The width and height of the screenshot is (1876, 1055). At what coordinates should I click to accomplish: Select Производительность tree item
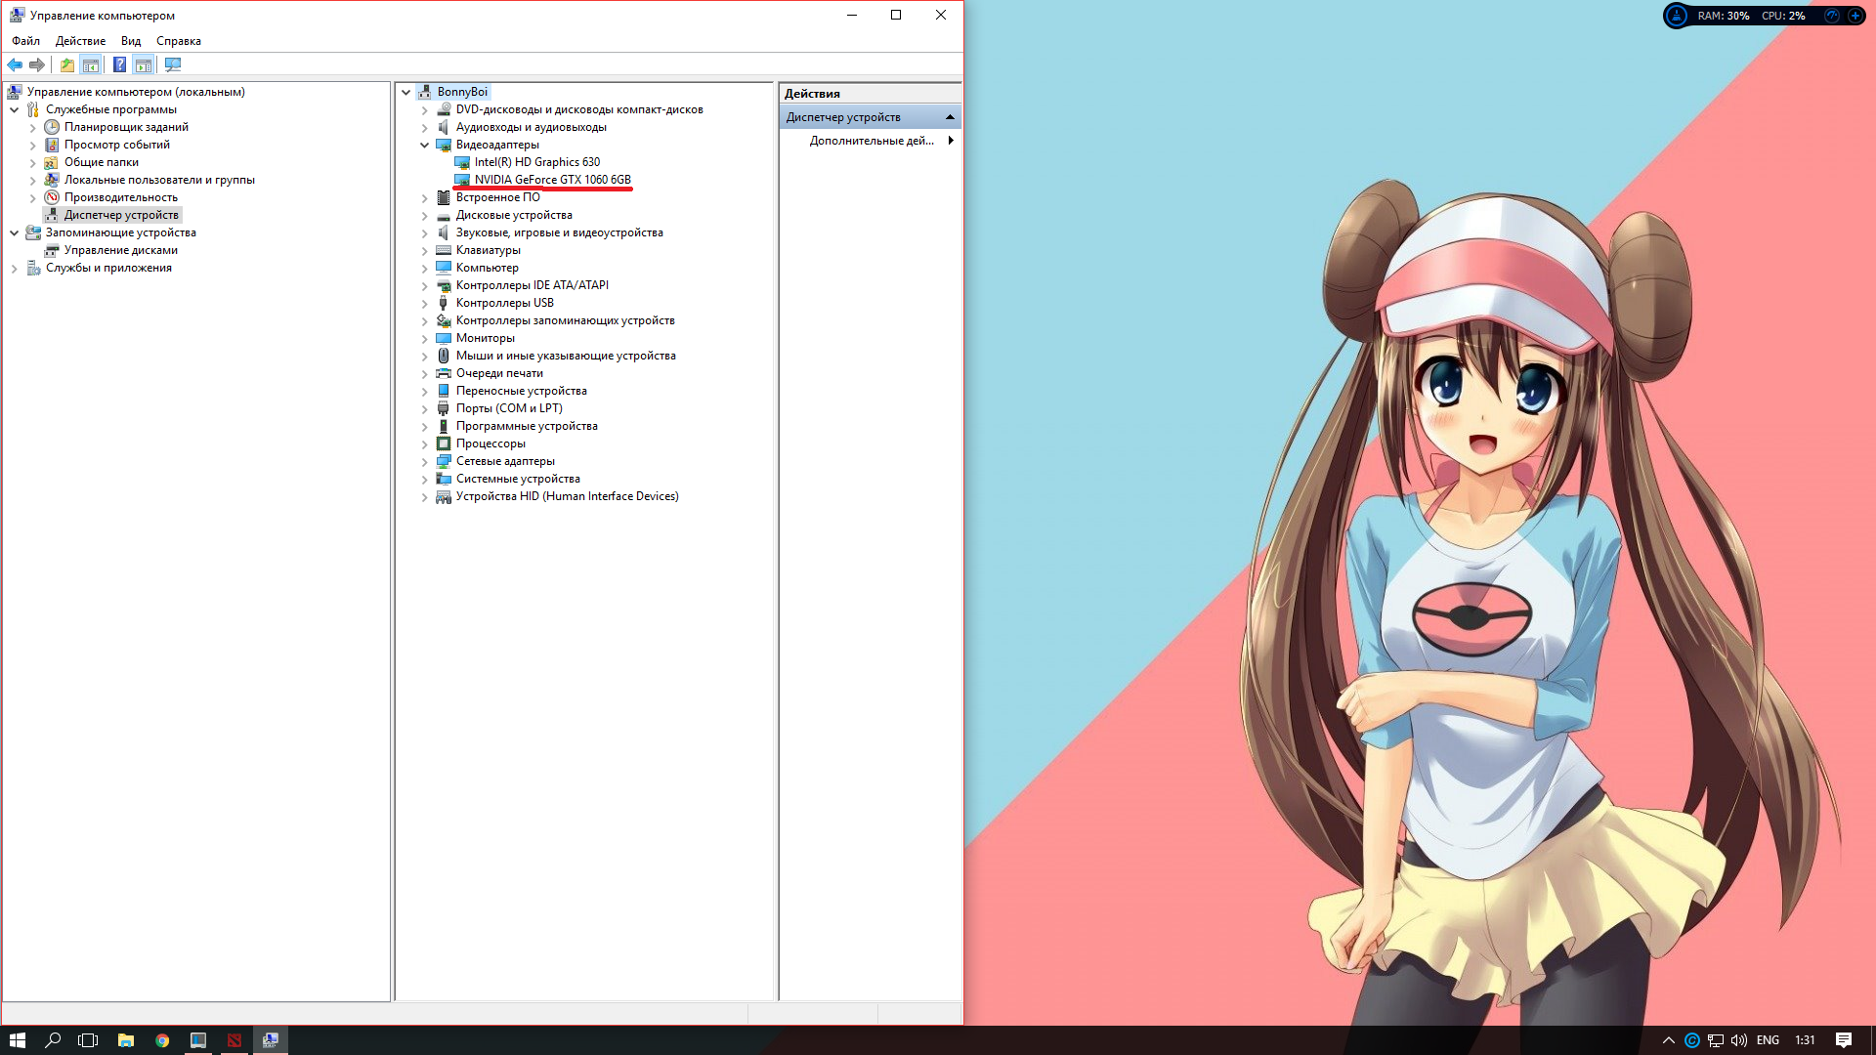(120, 197)
